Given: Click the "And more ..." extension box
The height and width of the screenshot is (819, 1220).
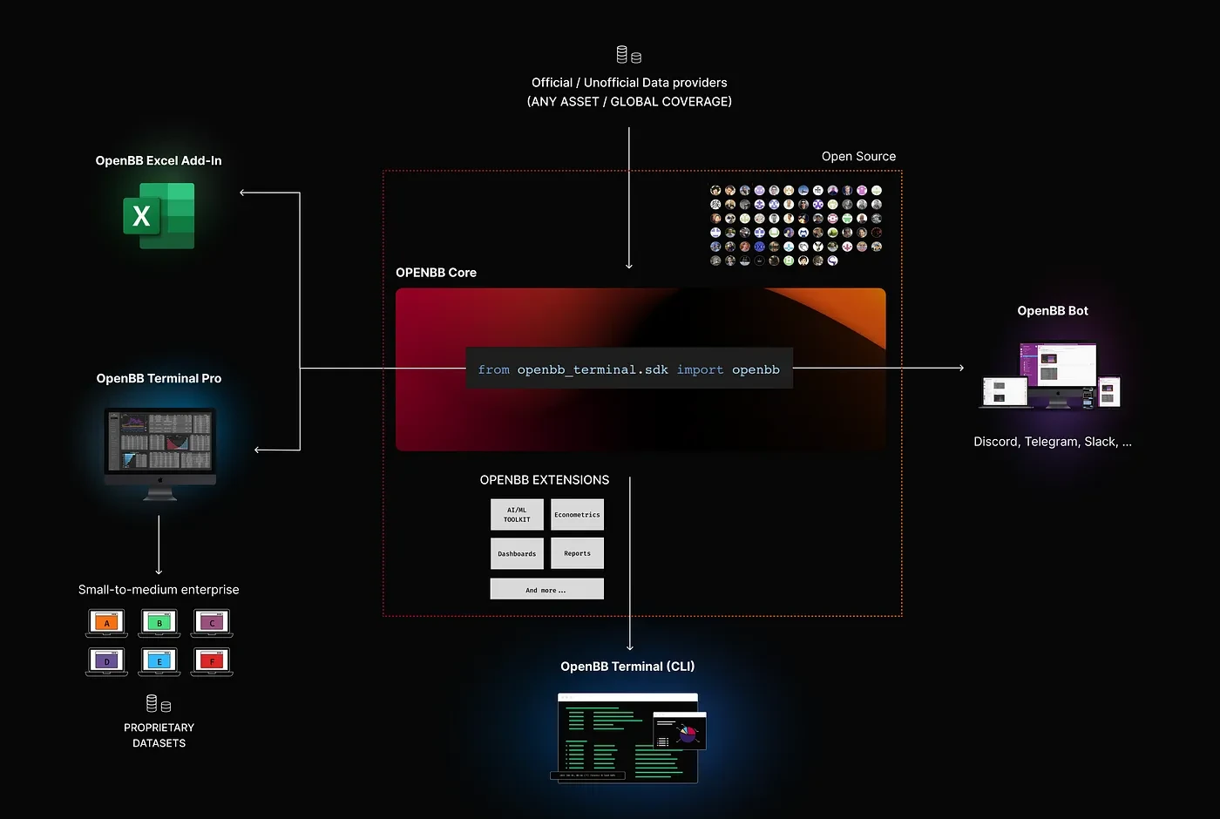Looking at the screenshot, I should point(546,590).
